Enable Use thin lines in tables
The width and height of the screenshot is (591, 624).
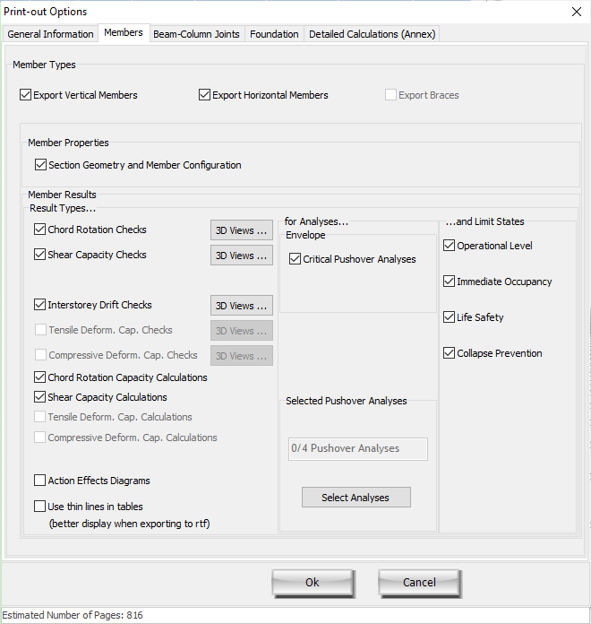click(40, 507)
